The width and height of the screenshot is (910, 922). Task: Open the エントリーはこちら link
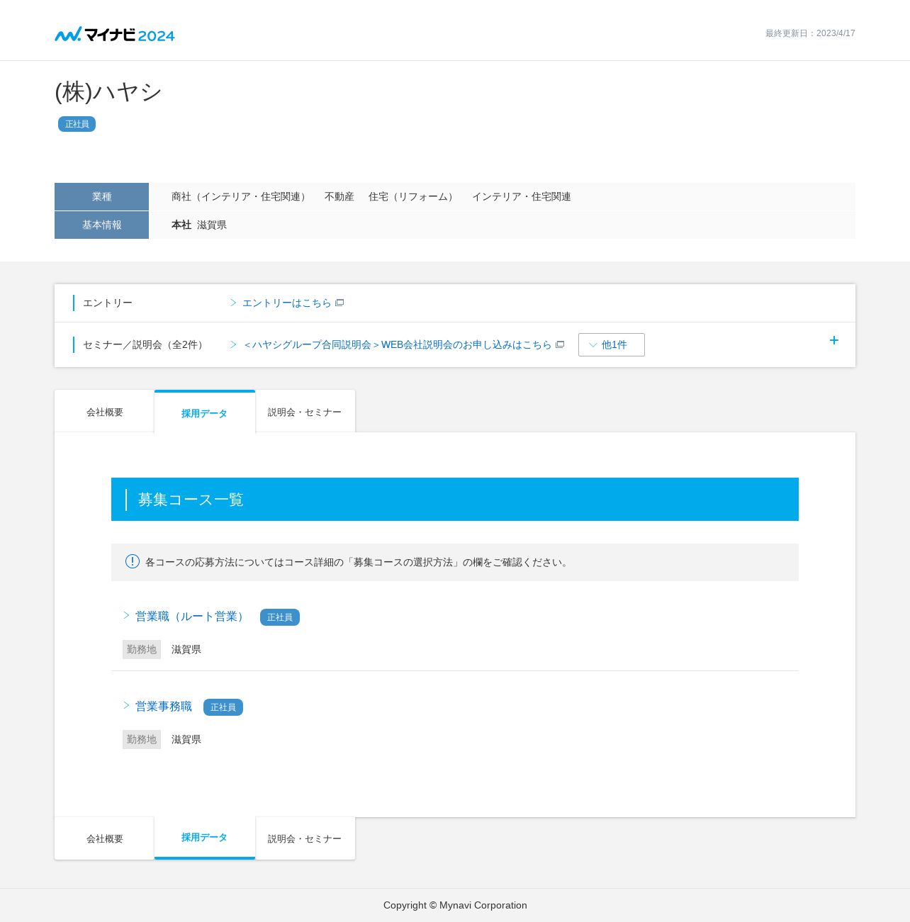tap(287, 303)
